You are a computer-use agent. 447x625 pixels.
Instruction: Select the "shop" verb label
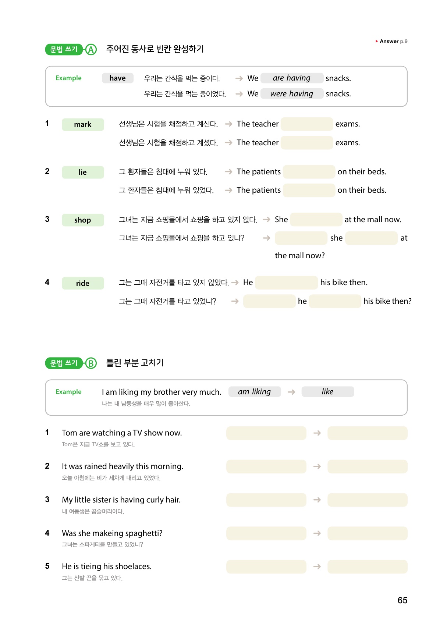pyautogui.click(x=83, y=220)
